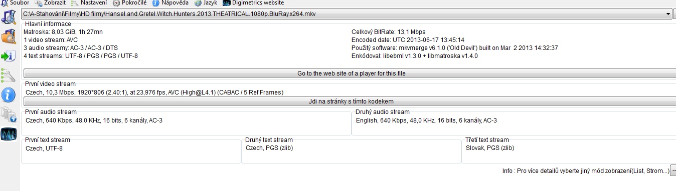The width and height of the screenshot is (676, 191).
Task: Click 'Jdi na stránky s tímto kodekem' button
Action: [351, 101]
